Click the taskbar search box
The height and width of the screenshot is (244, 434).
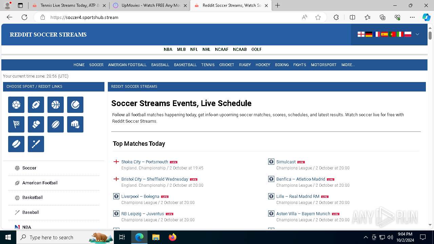click(65, 237)
